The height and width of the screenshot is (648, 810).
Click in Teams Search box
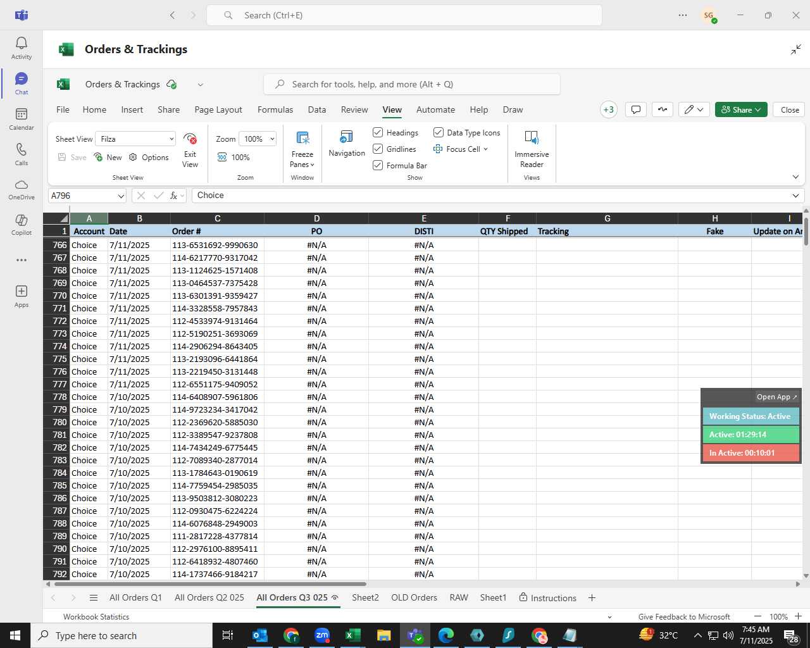click(x=404, y=15)
